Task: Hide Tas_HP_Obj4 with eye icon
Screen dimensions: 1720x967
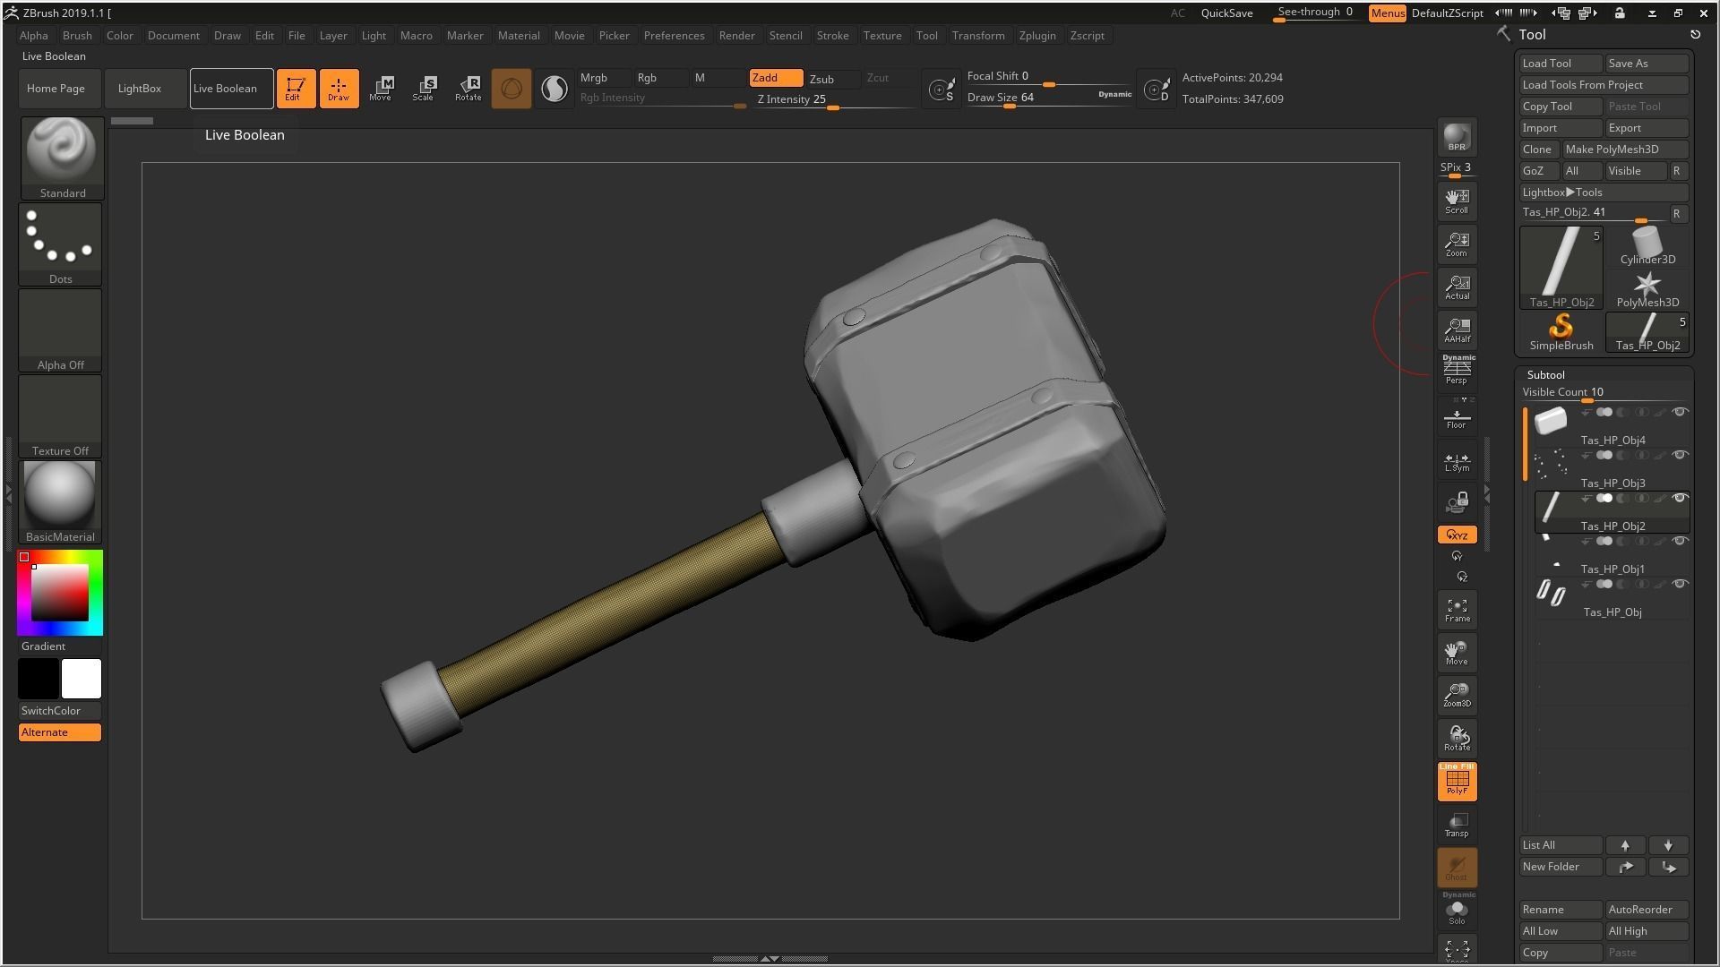Action: (1681, 412)
